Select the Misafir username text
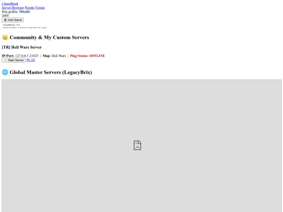Screen dimensions: 283x212 pos(25,12)
